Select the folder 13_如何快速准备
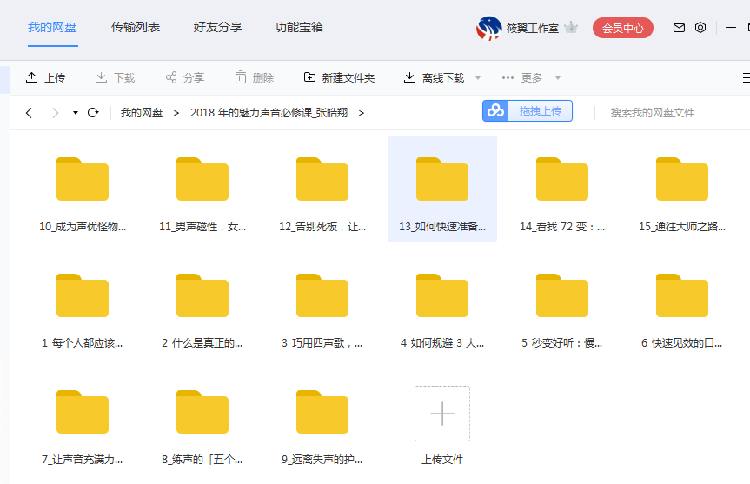This screenshot has height=484, width=750. [442, 189]
